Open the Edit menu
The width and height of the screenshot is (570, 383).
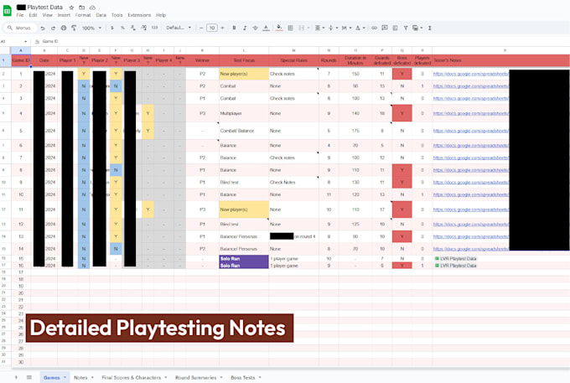pyautogui.click(x=33, y=15)
